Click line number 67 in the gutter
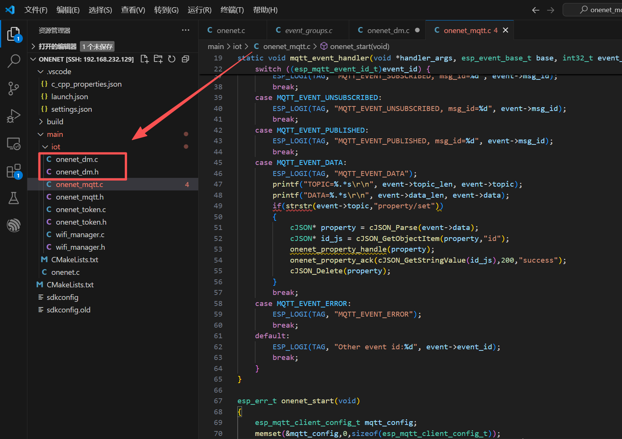 [218, 401]
